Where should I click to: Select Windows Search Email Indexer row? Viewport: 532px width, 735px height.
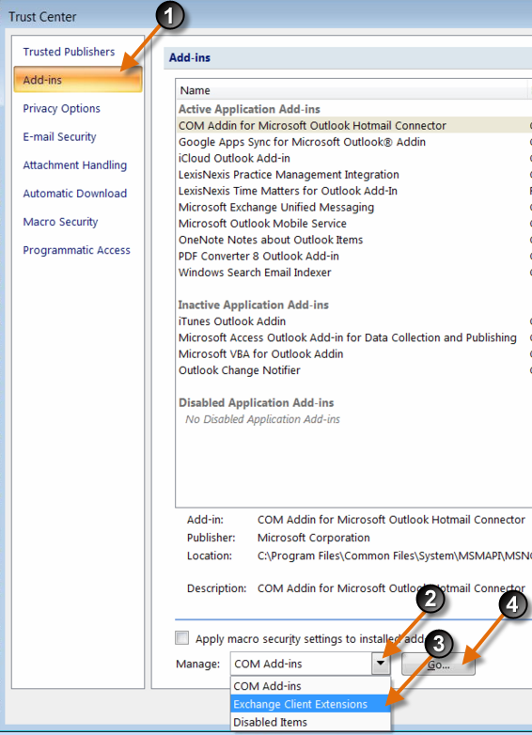tap(354, 273)
